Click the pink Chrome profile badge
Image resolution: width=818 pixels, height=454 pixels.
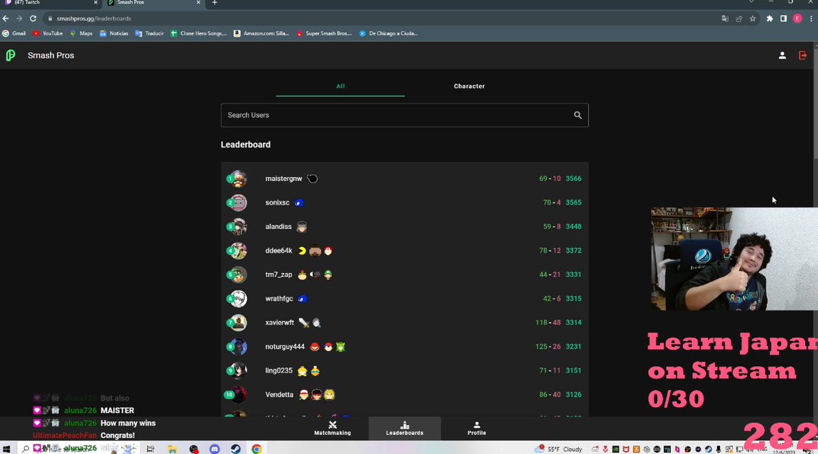(798, 19)
